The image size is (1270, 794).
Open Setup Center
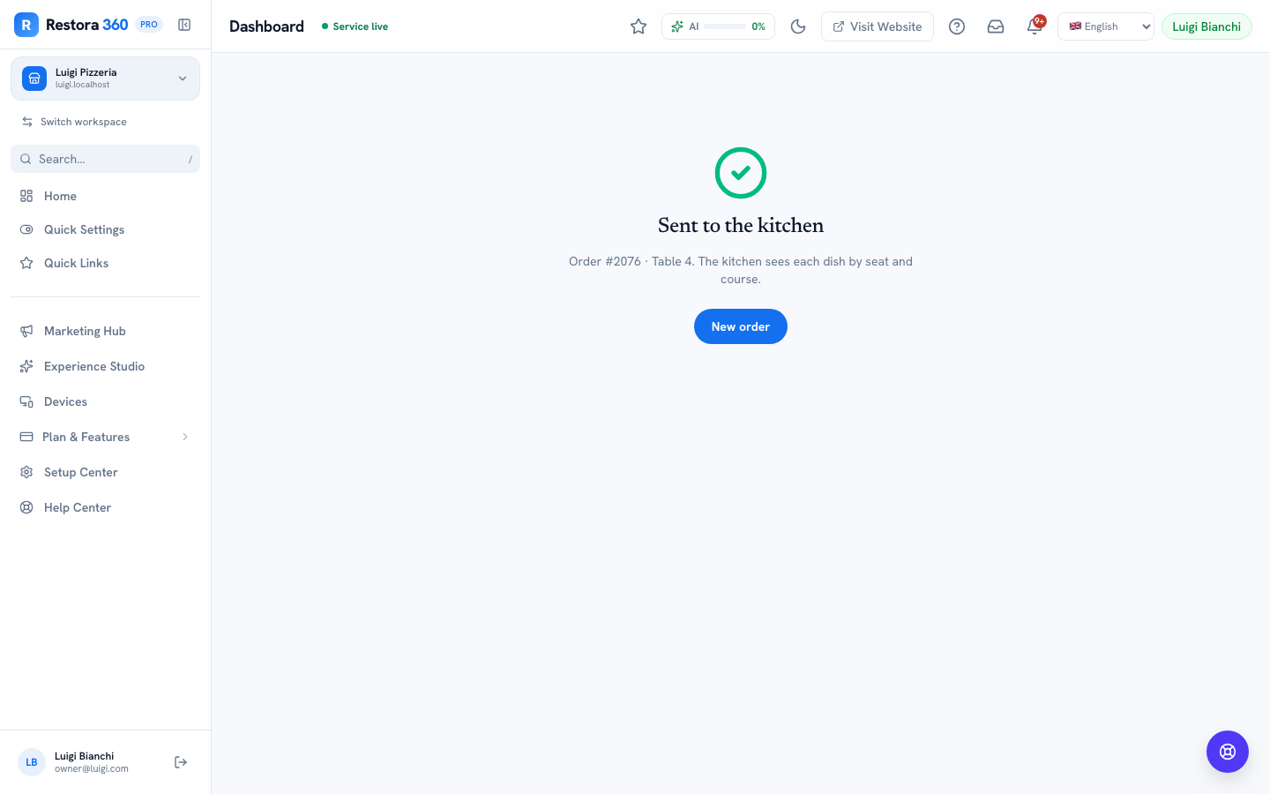pyautogui.click(x=105, y=472)
